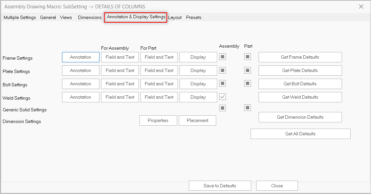The height and width of the screenshot is (194, 371).
Task: Open Weld Settings For Part Field and Text
Action: (x=159, y=97)
